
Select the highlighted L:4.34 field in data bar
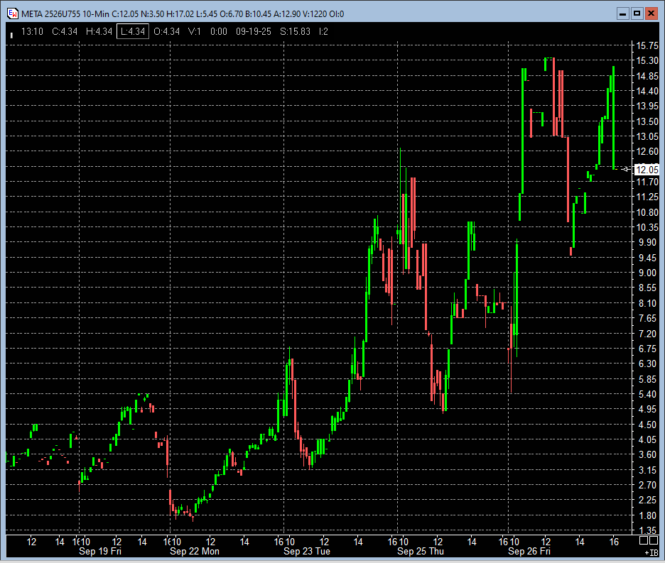(x=133, y=31)
